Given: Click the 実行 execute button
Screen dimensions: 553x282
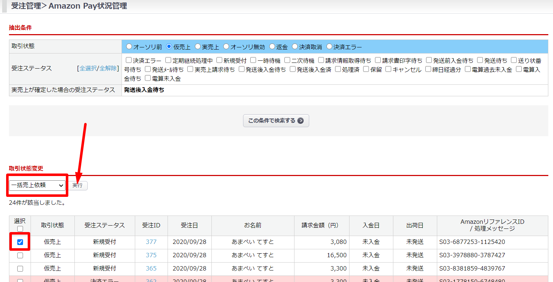Looking at the screenshot, I should 78,185.
